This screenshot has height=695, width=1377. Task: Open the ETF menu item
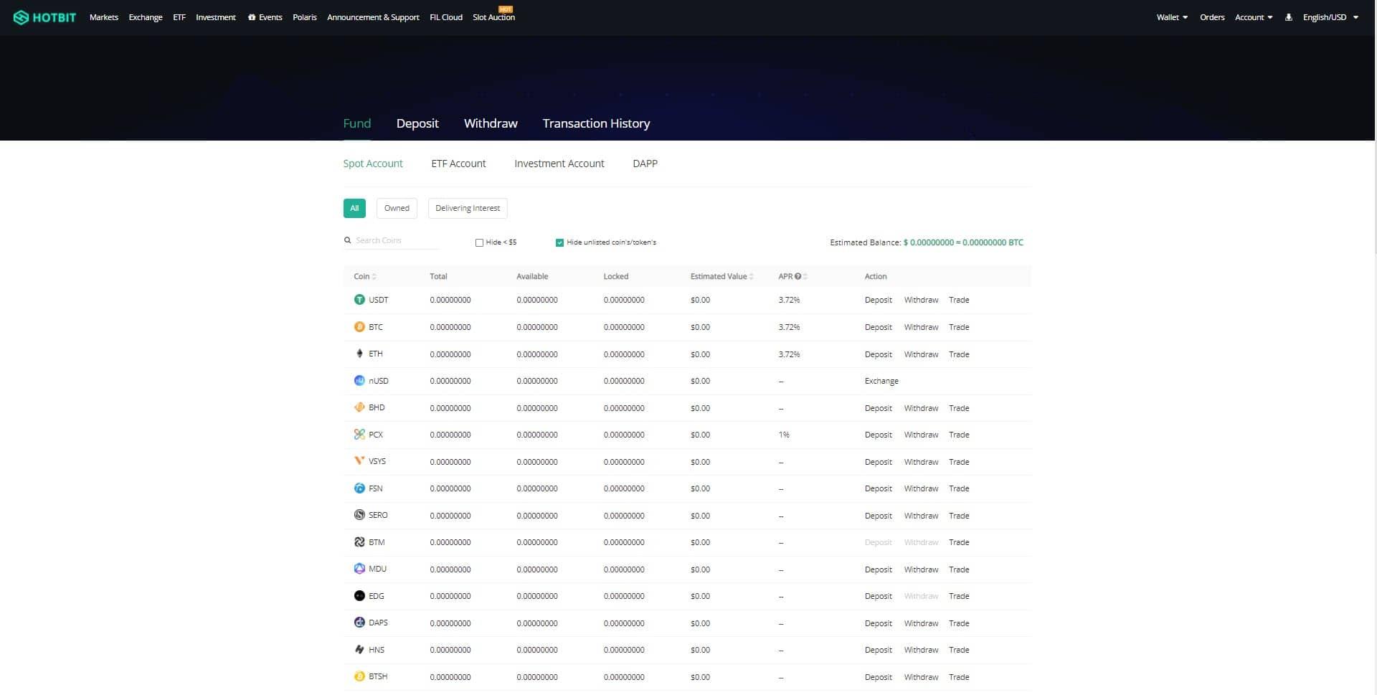pyautogui.click(x=179, y=17)
